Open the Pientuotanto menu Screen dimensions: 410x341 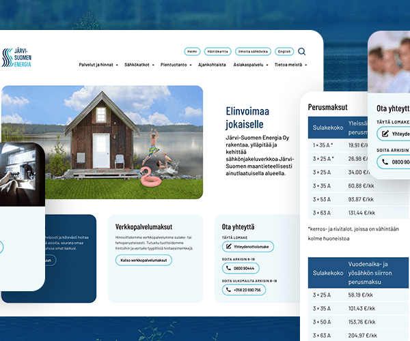(174, 65)
